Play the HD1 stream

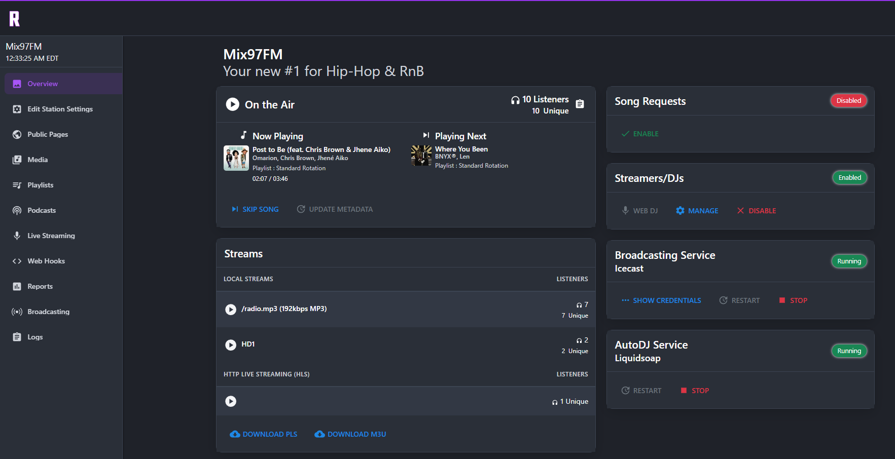coord(231,345)
